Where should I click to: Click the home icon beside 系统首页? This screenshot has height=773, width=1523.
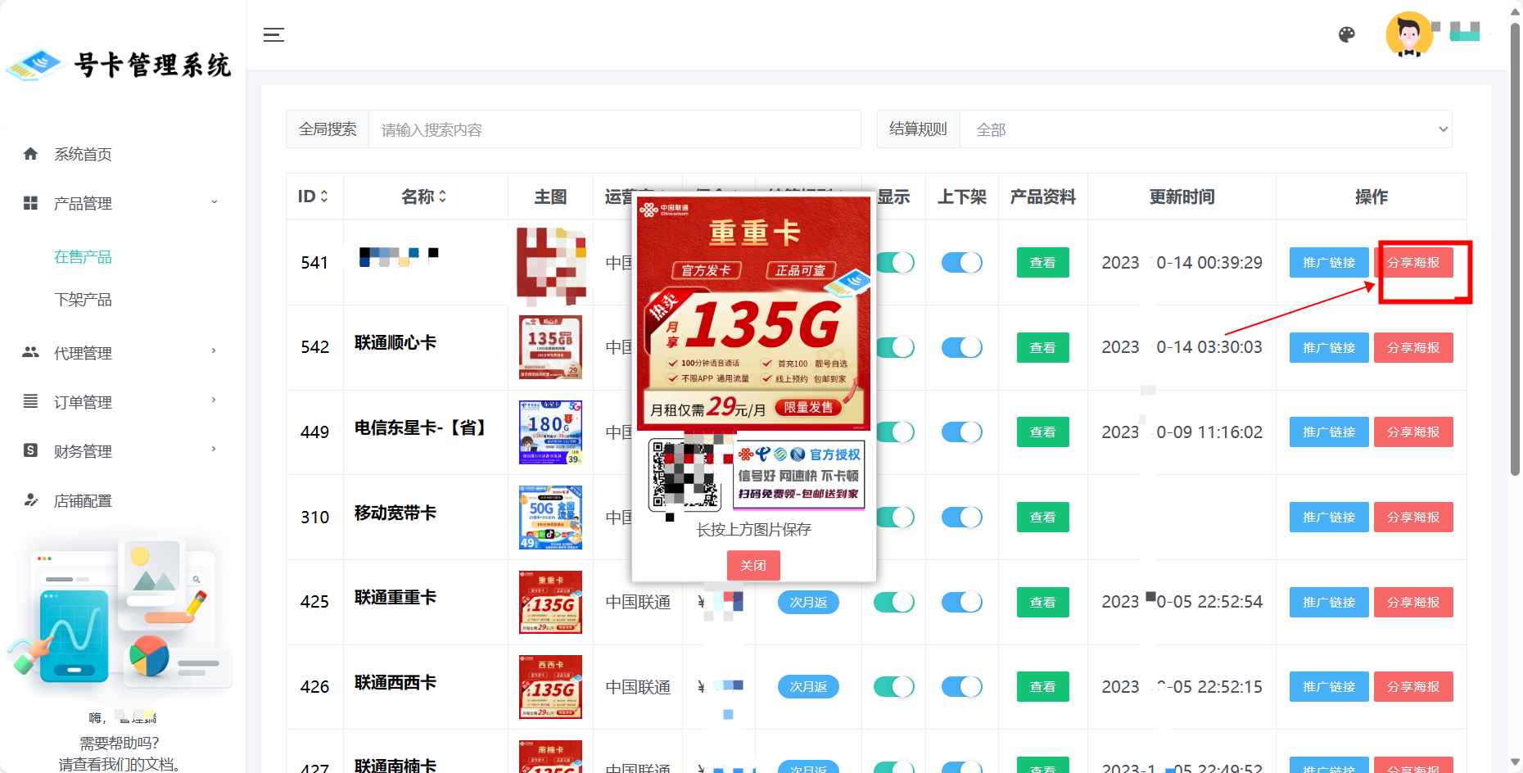click(31, 154)
